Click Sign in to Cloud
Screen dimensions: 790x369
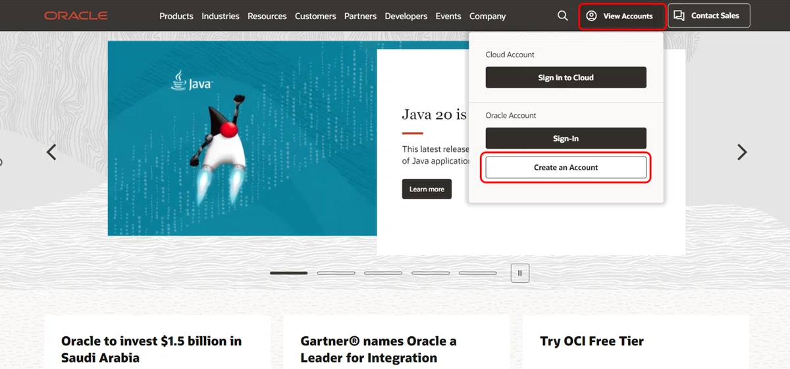[x=566, y=78]
